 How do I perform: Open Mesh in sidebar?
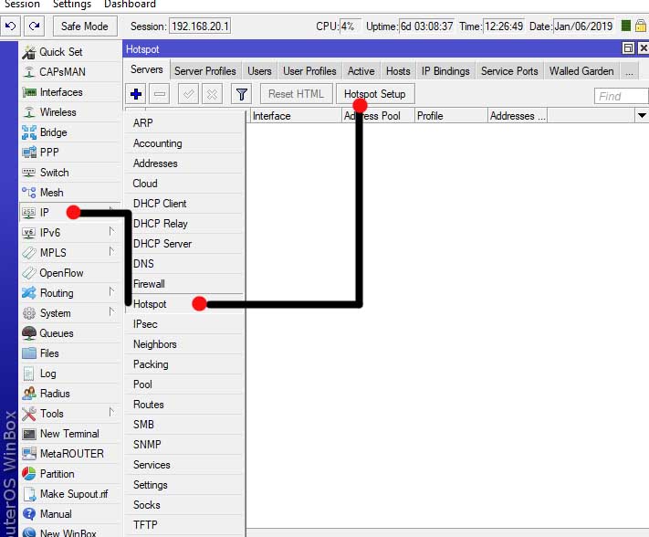[x=69, y=193]
